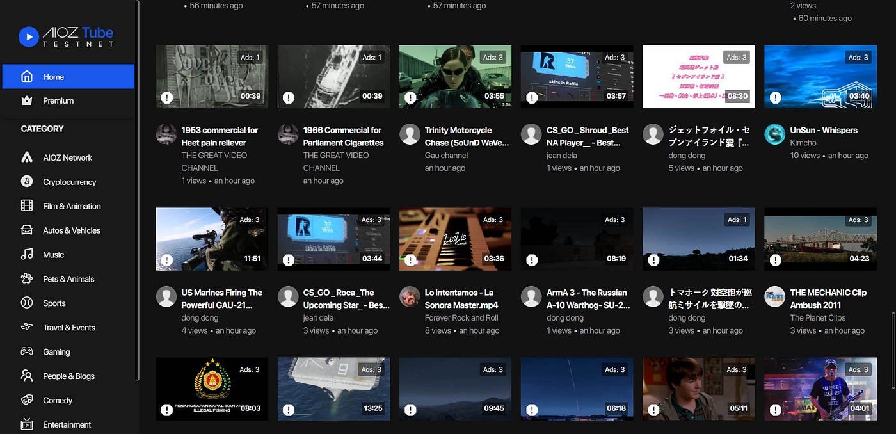Click the People & Blogs person icon
Viewport: 896px width, 434px height.
pos(27,376)
